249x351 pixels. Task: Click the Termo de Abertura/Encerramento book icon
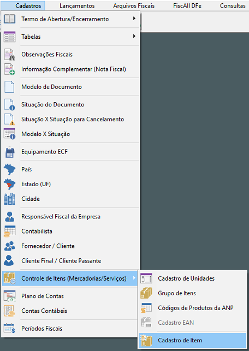pyautogui.click(x=9, y=19)
